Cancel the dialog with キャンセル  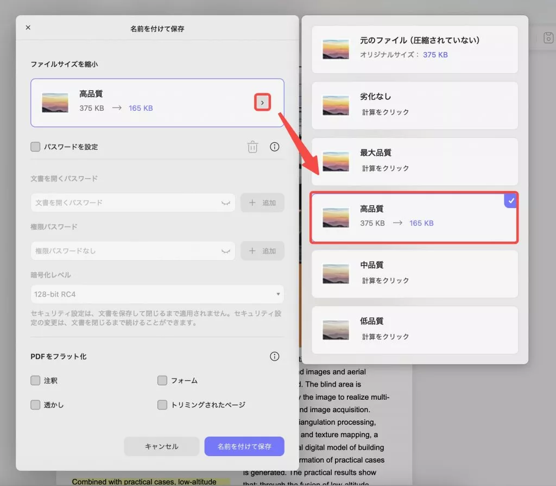click(x=161, y=446)
